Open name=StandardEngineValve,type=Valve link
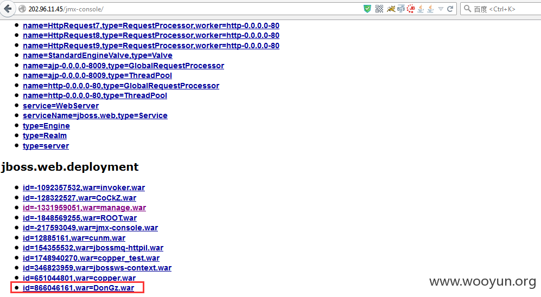This screenshot has width=541, height=297. [x=98, y=55]
